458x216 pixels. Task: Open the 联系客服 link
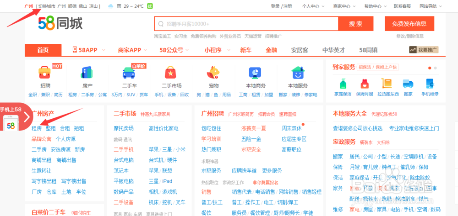tap(402, 6)
